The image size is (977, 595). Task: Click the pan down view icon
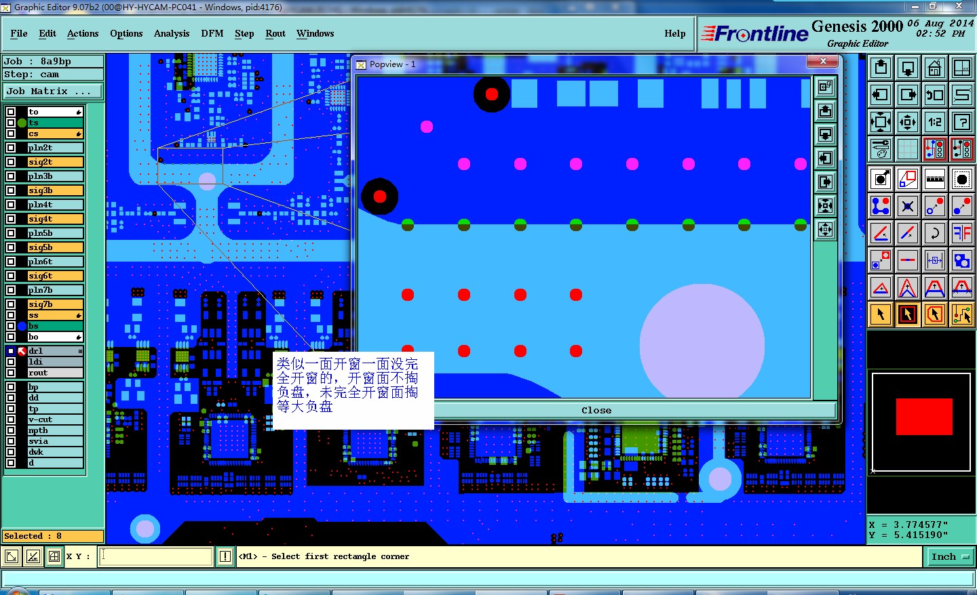click(908, 68)
